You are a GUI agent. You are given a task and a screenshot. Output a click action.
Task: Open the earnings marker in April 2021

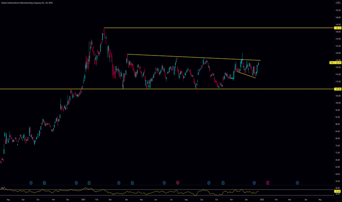point(132,183)
